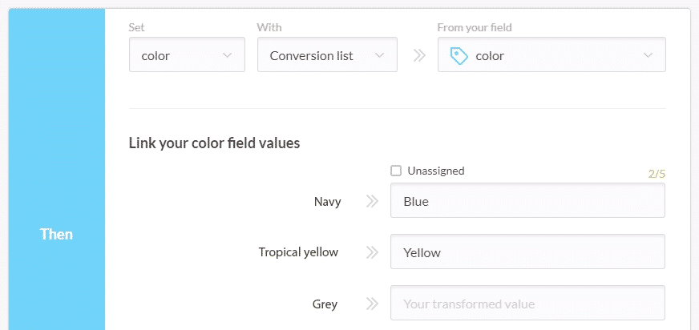The width and height of the screenshot is (699, 330).
Task: Click the double-arrow icon next to Grey
Action: tap(372, 304)
